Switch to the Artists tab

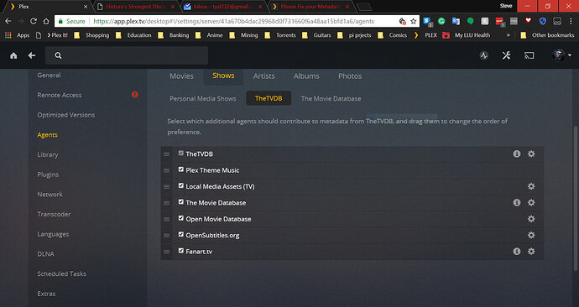tap(264, 76)
